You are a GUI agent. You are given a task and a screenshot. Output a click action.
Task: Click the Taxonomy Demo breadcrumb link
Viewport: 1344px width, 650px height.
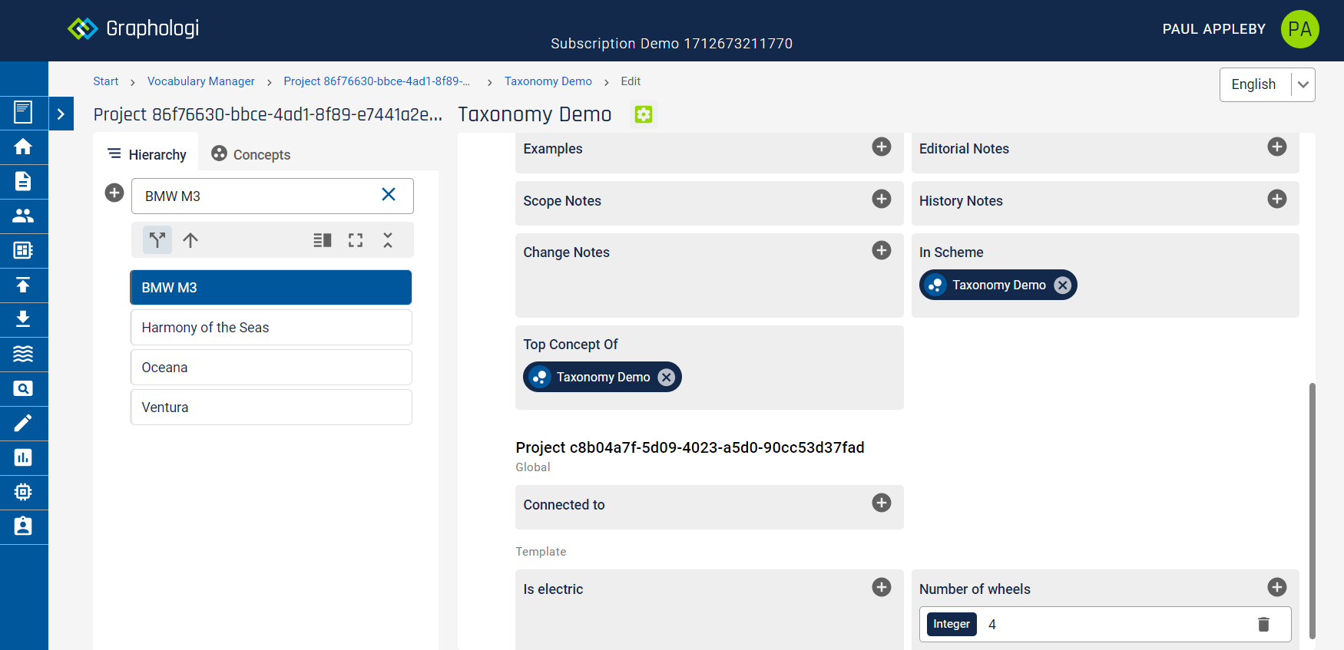point(548,81)
